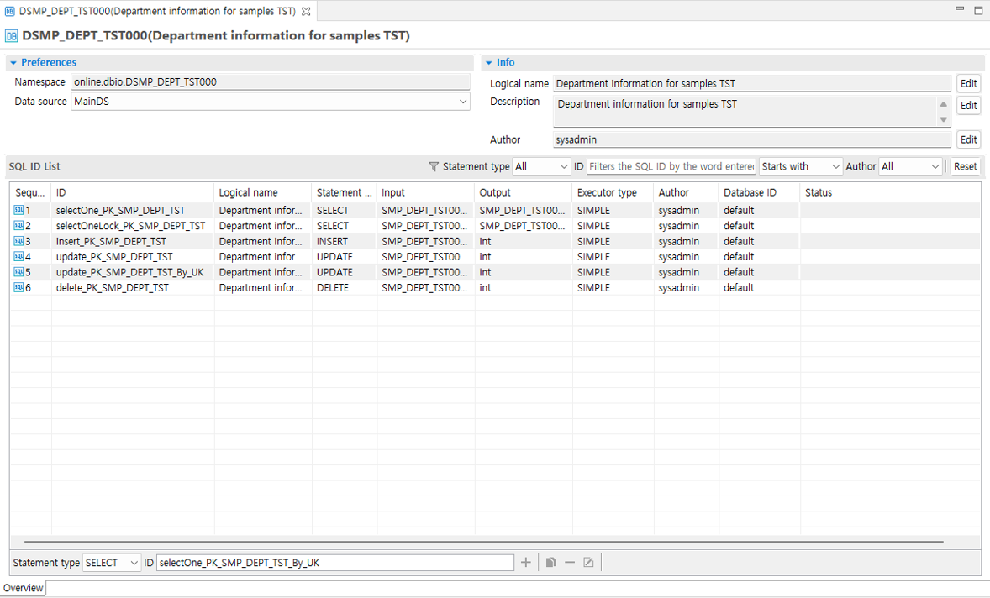The width and height of the screenshot is (990, 598).
Task: Click Edit beside the Logical name field
Action: (967, 83)
